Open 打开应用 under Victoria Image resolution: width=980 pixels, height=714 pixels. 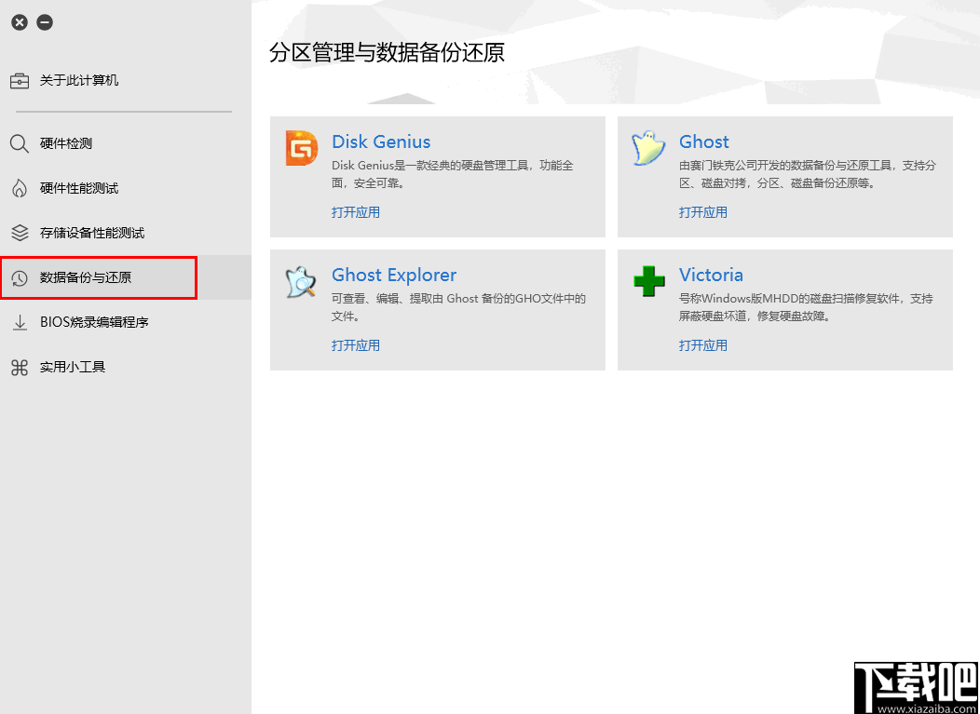[x=703, y=344]
